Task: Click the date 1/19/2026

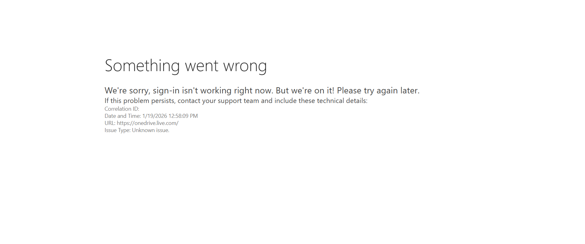Action: pyautogui.click(x=155, y=116)
